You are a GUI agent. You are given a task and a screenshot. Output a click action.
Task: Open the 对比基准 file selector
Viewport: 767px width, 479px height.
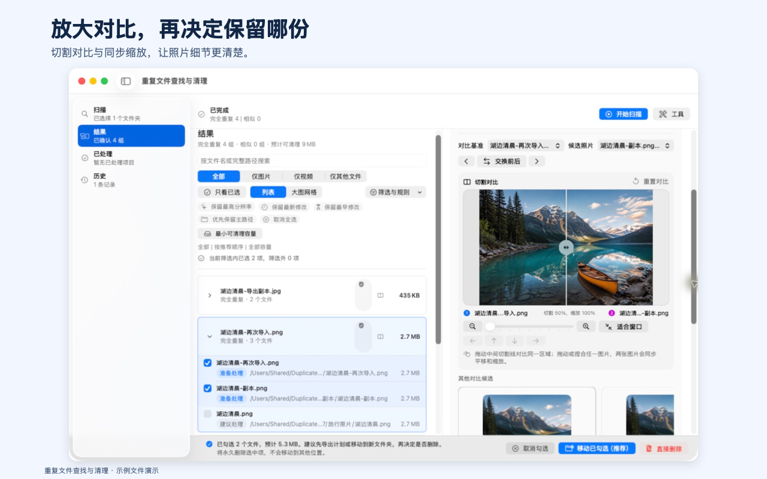[x=526, y=145]
